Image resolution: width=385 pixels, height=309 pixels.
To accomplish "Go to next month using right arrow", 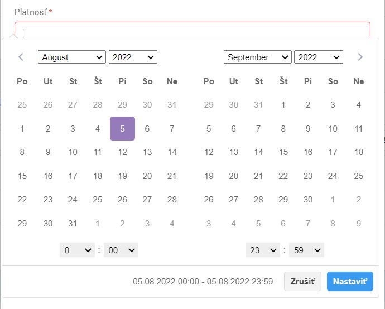I will (x=360, y=57).
